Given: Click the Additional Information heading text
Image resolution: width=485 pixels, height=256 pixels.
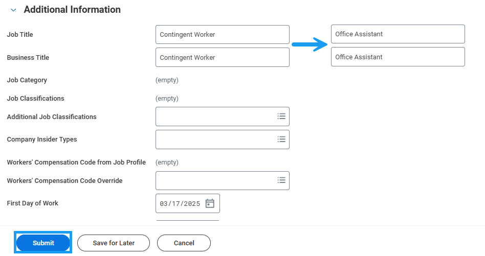Looking at the screenshot, I should [72, 10].
